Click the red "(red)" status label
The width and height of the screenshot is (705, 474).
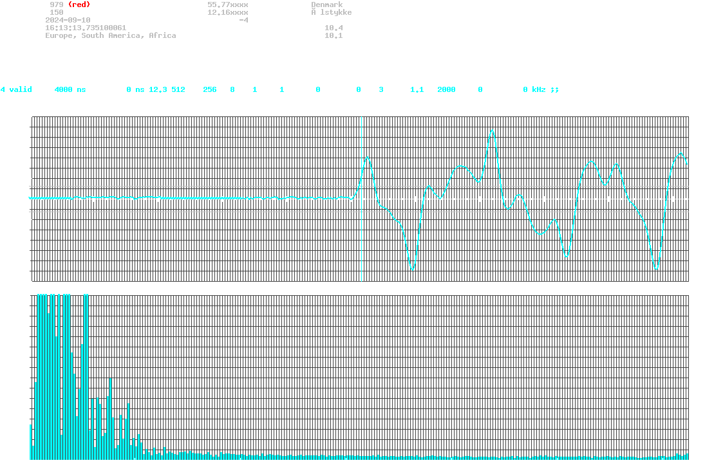pyautogui.click(x=79, y=5)
